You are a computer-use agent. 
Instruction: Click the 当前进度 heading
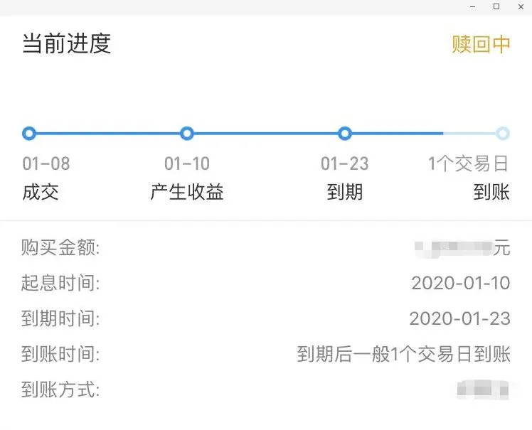pyautogui.click(x=67, y=43)
